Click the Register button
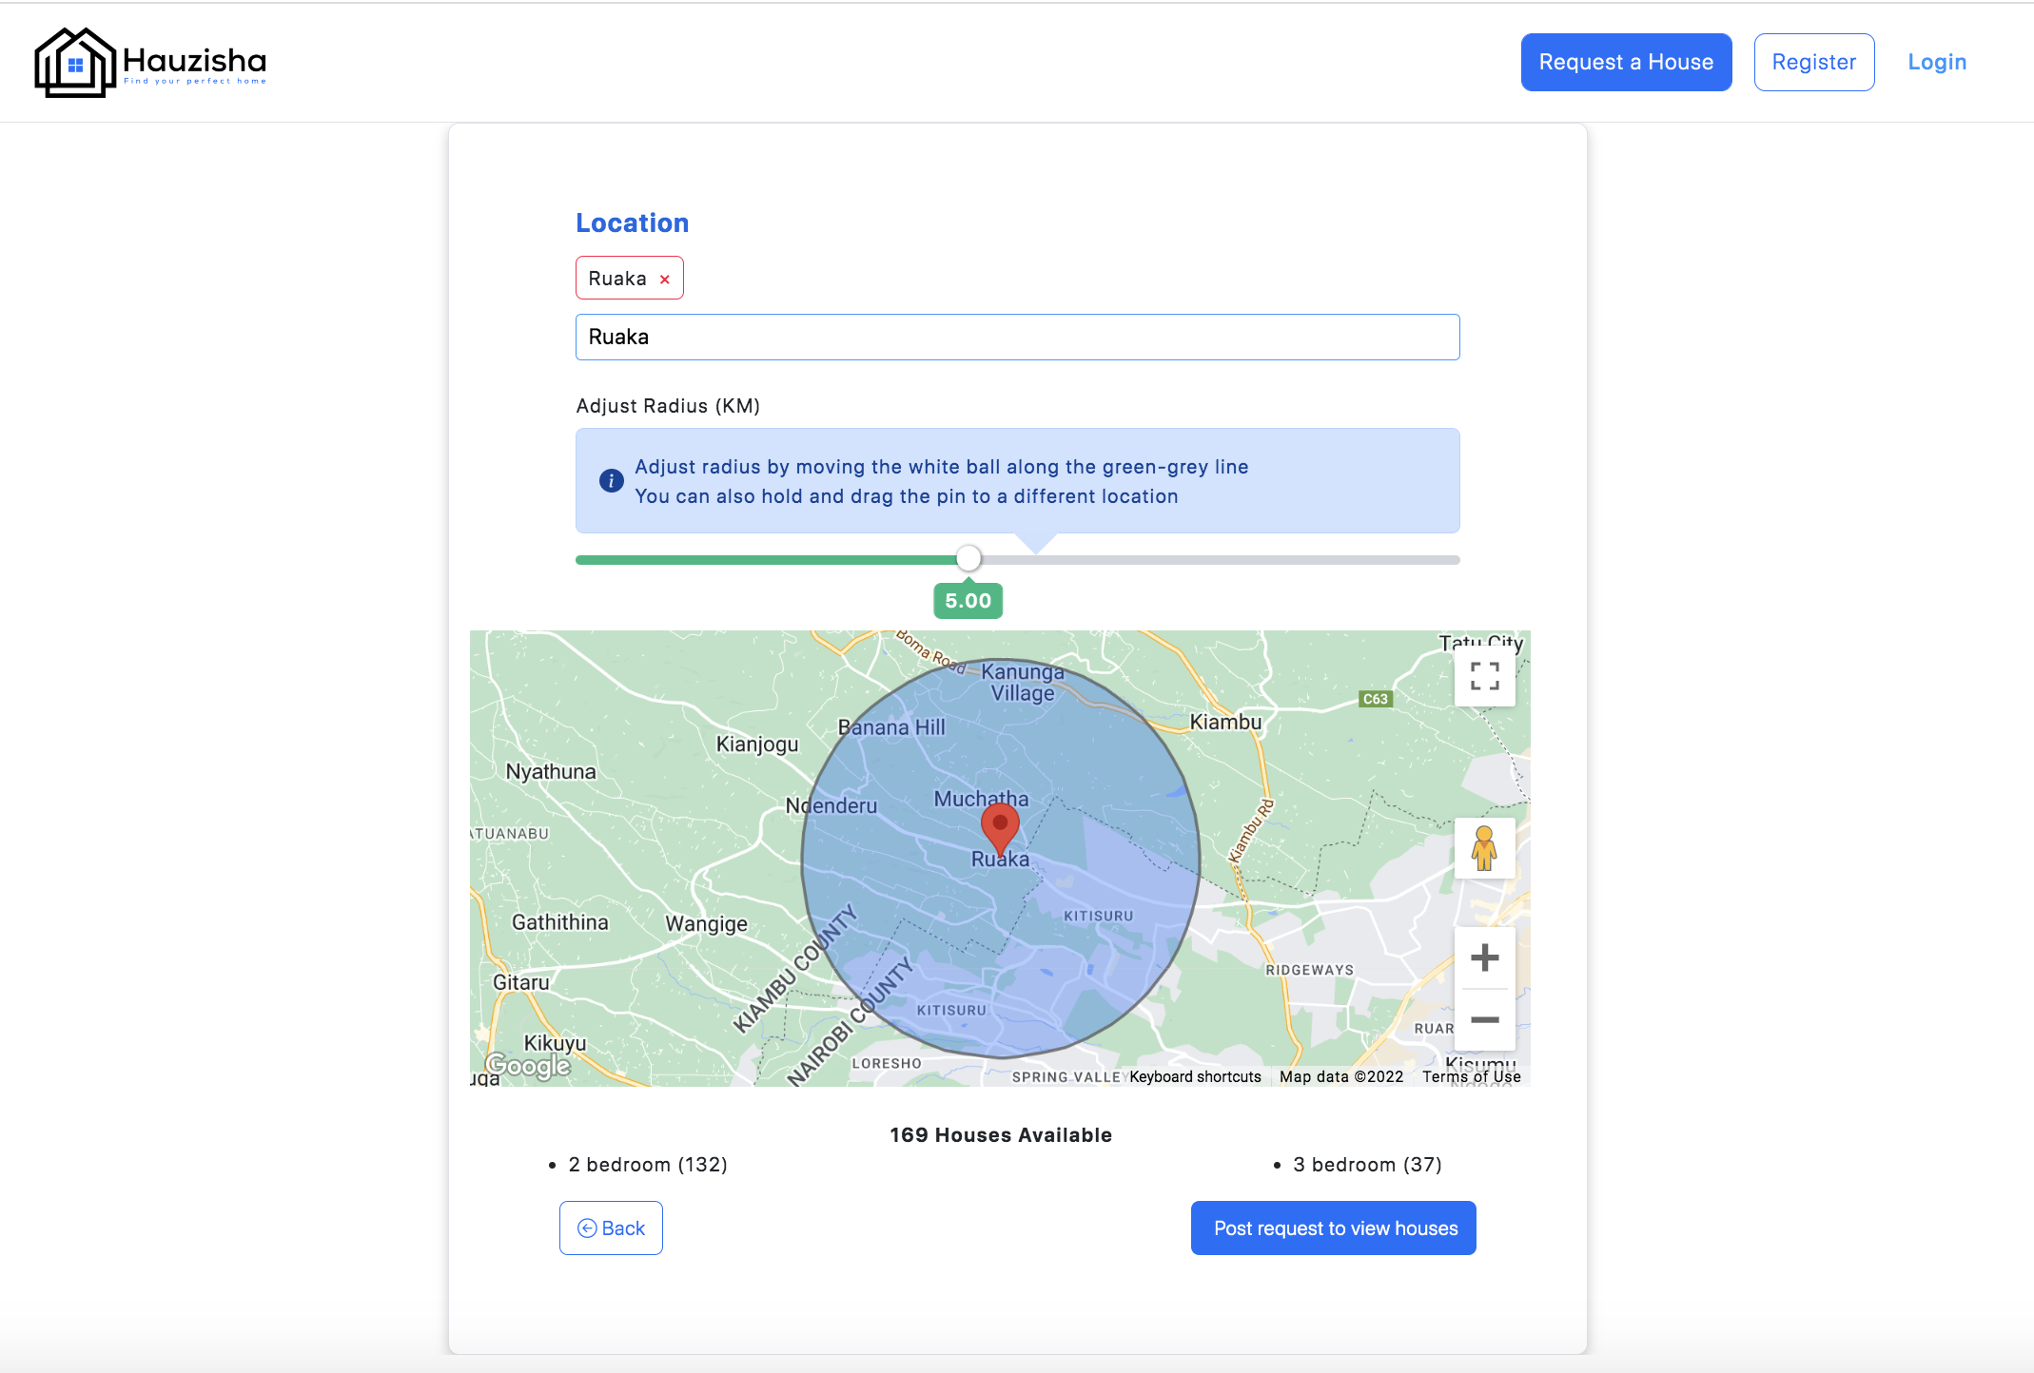This screenshot has height=1373, width=2034. 1813,61
